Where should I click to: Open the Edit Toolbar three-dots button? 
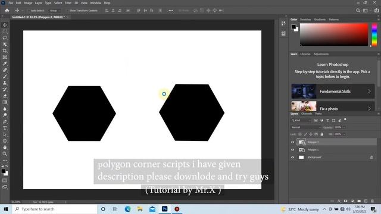pyautogui.click(x=5, y=160)
